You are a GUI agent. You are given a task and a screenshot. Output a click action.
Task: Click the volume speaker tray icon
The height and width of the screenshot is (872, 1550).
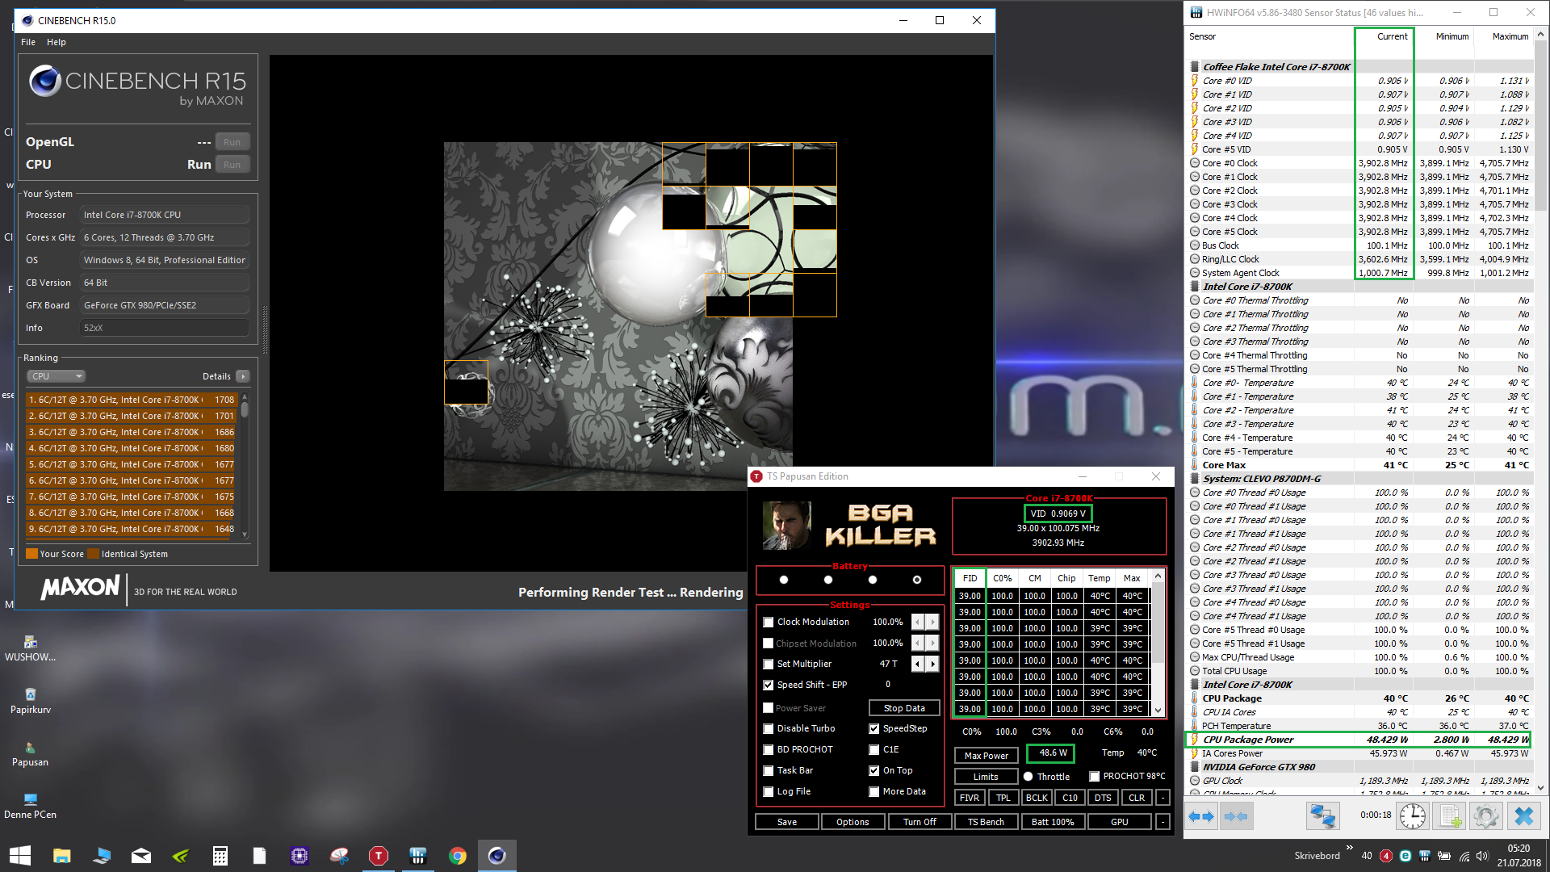[x=1482, y=856]
